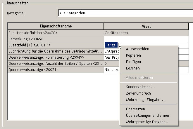
Task: Choose Ausschneiden from the context menu
Action: pos(137,49)
